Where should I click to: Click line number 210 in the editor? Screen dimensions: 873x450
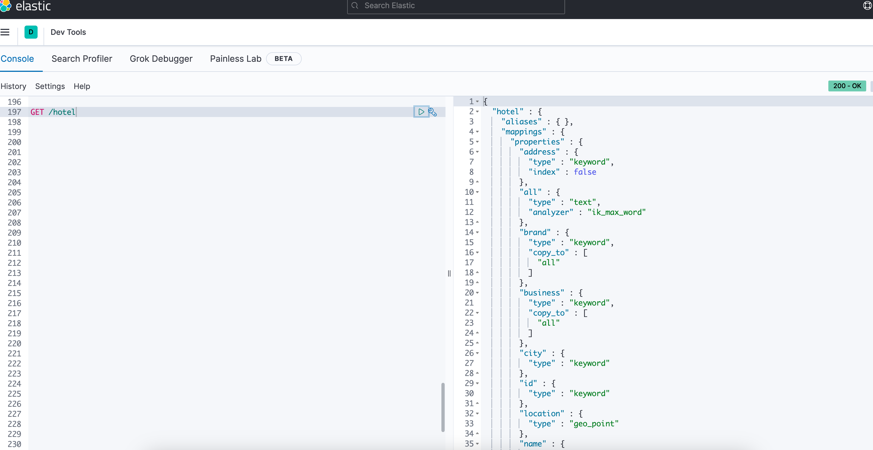[x=14, y=243]
